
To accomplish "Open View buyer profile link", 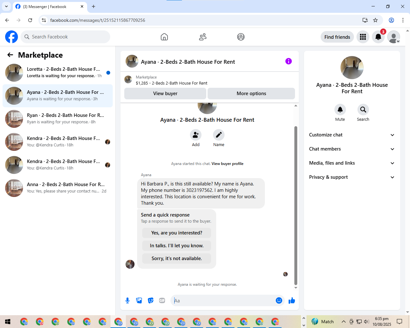I will (x=227, y=164).
